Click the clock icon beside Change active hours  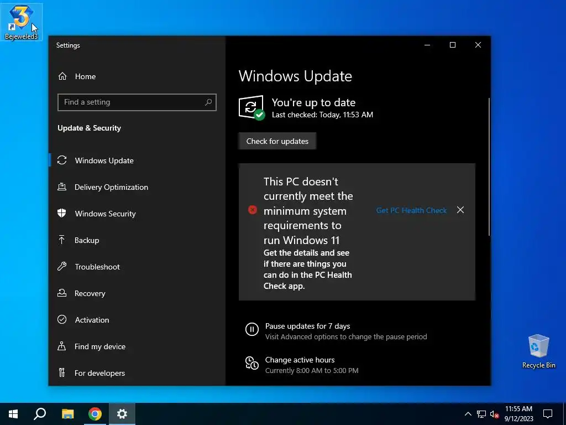click(252, 363)
